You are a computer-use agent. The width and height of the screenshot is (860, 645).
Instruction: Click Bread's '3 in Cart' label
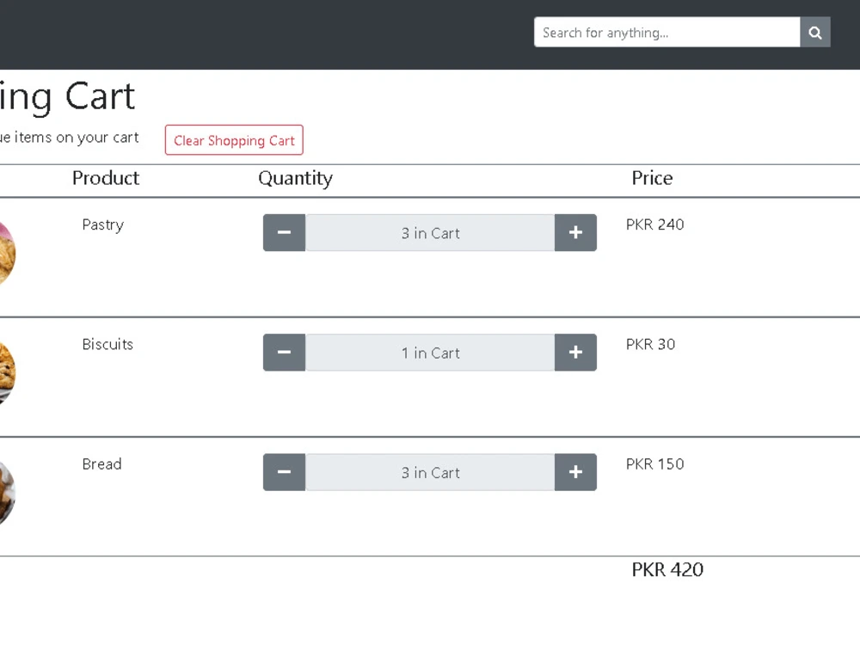[x=430, y=473]
